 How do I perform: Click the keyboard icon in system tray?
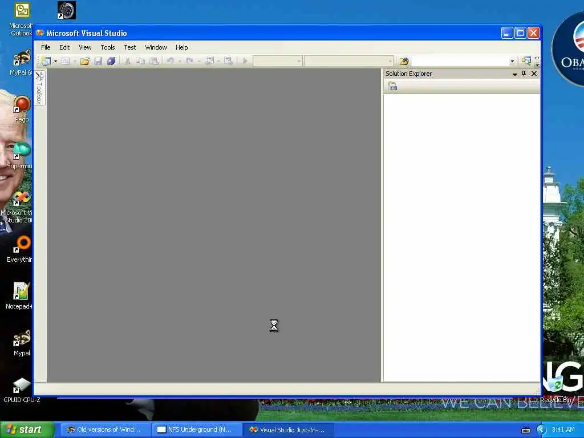(x=526, y=430)
